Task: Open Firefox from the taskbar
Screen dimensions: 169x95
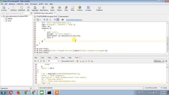Action: [x=18, y=93]
